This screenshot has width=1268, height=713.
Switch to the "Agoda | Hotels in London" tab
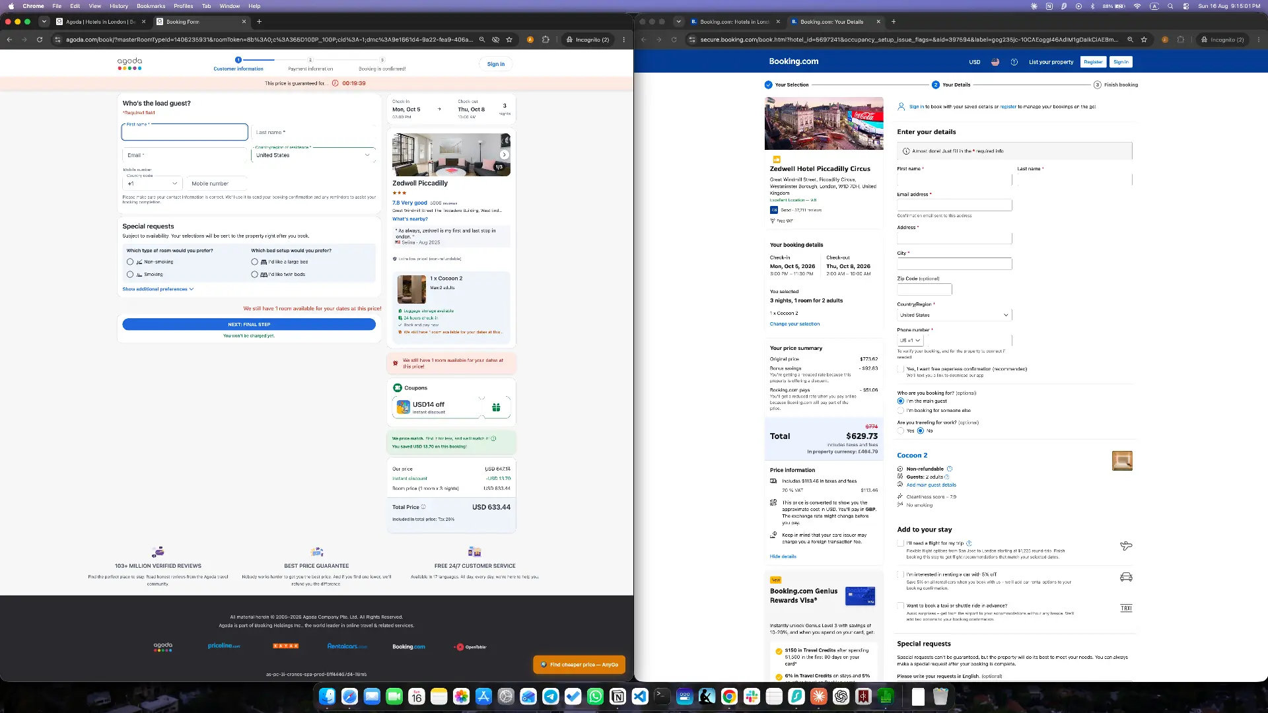click(101, 22)
